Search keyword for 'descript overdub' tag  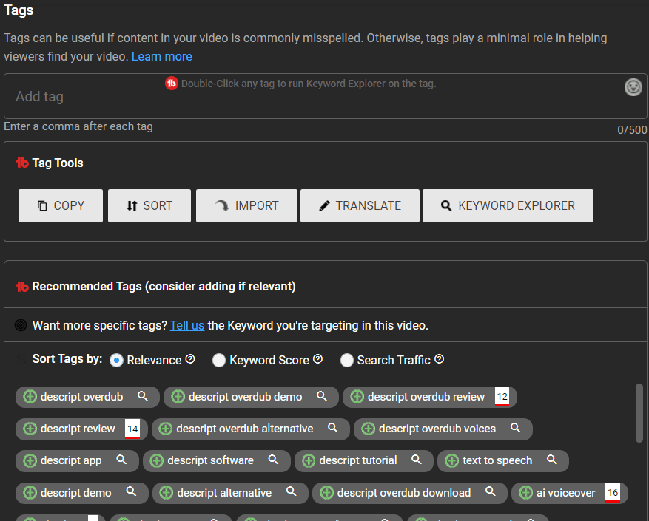coord(142,395)
